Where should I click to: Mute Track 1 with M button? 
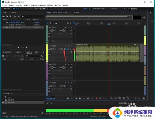tap(65, 28)
